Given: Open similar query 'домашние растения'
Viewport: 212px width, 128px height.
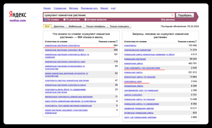Looking at the screenshot, I should (135, 59).
